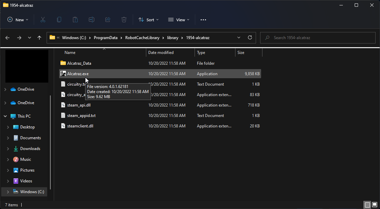Click the Paste clipboard icon
Viewport: 380px width, 209px height.
pyautogui.click(x=75, y=20)
